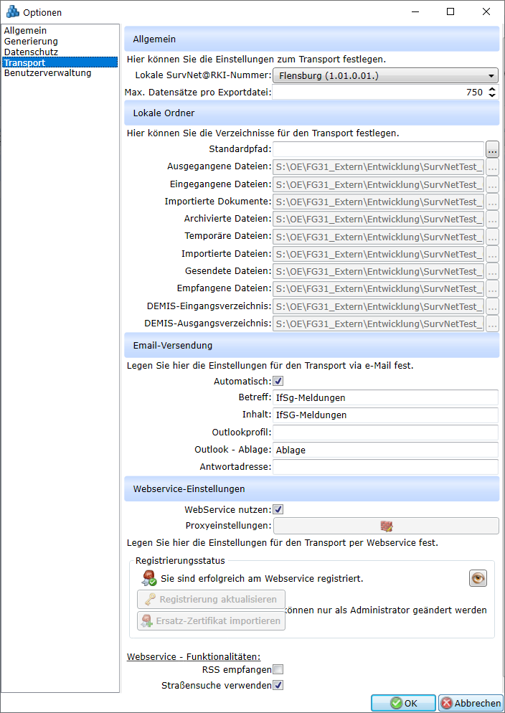Click browse button for Ausgegangene Dateien

[x=492, y=167]
